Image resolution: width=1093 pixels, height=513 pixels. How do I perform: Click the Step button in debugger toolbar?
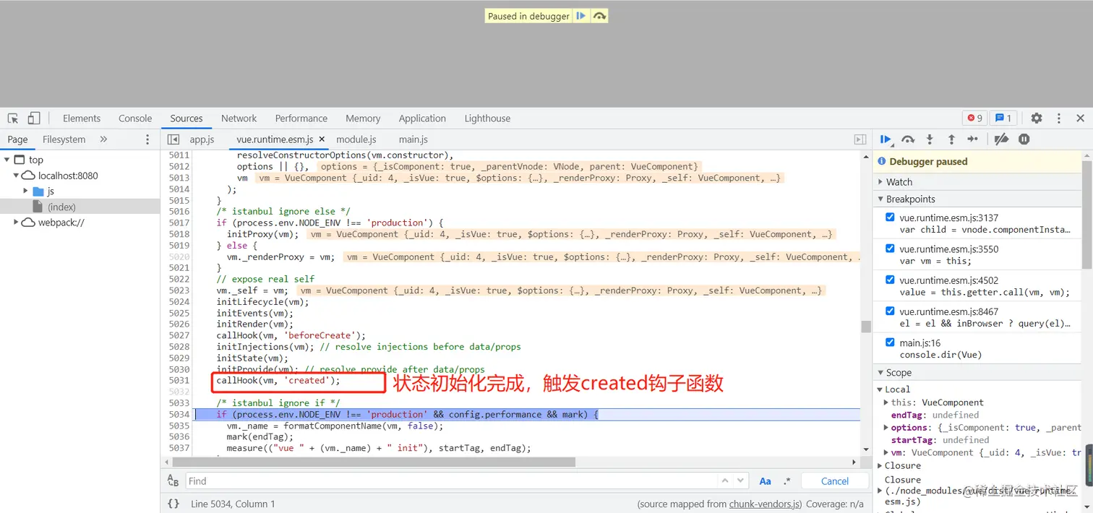(x=973, y=139)
